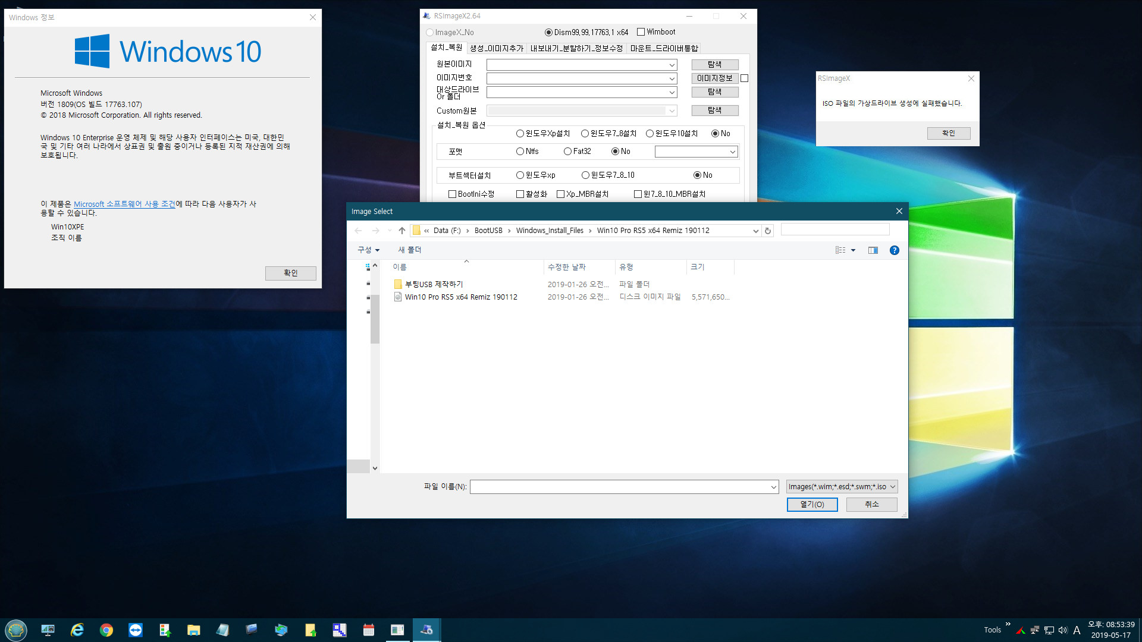This screenshot has height=642, width=1142.
Task: Select 윈도우10설치 install option
Action: click(672, 133)
